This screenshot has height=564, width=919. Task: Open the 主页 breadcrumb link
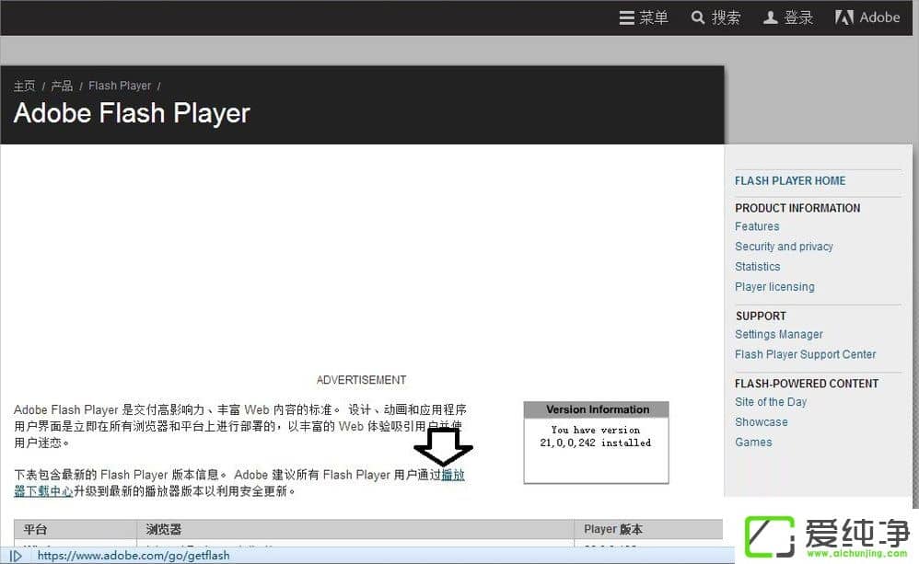[x=24, y=86]
